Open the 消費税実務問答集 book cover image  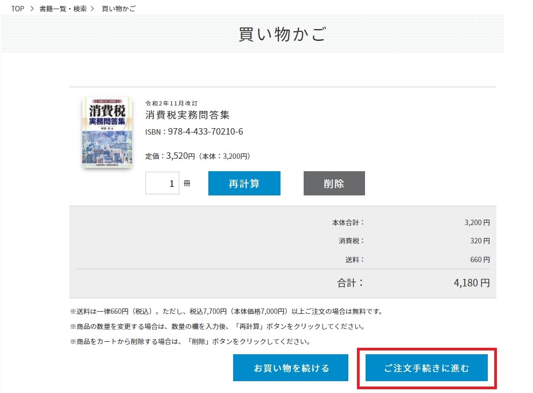[x=107, y=133]
